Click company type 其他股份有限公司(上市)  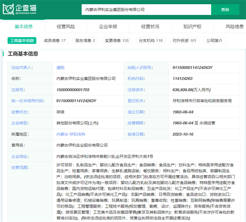77,123
